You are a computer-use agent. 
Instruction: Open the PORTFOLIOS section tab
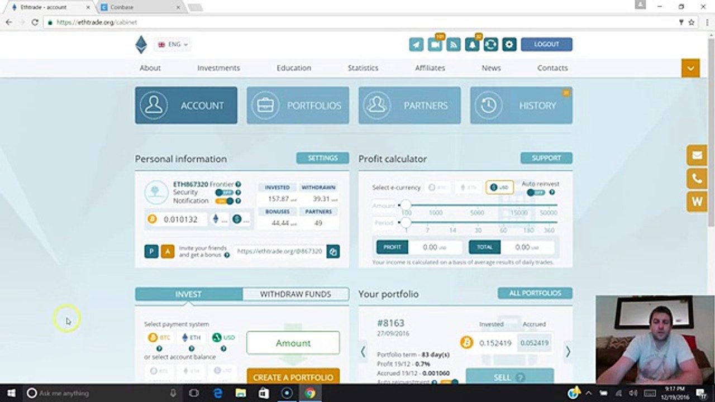coord(298,105)
